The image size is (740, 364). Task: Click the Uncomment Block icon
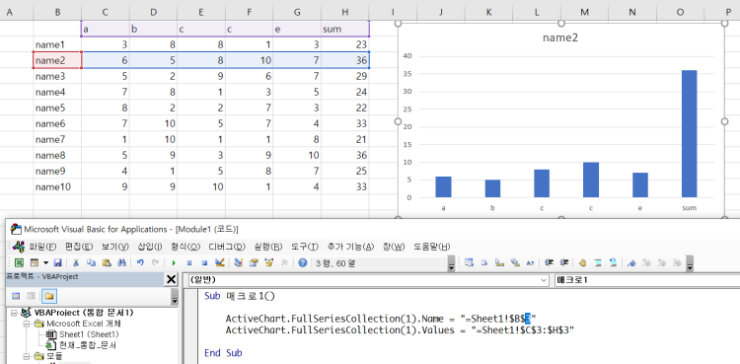pos(613,262)
